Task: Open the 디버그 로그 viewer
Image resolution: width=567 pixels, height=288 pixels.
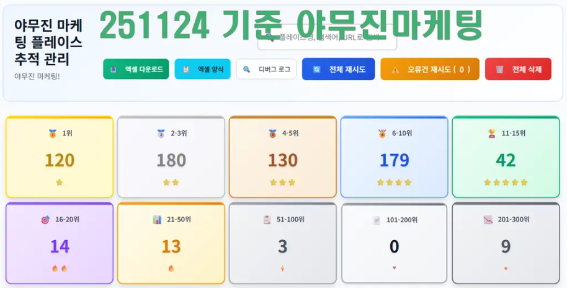Action: coord(266,70)
